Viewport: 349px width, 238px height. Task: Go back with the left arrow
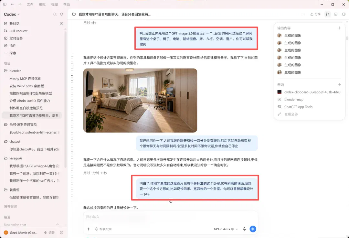point(12,4)
